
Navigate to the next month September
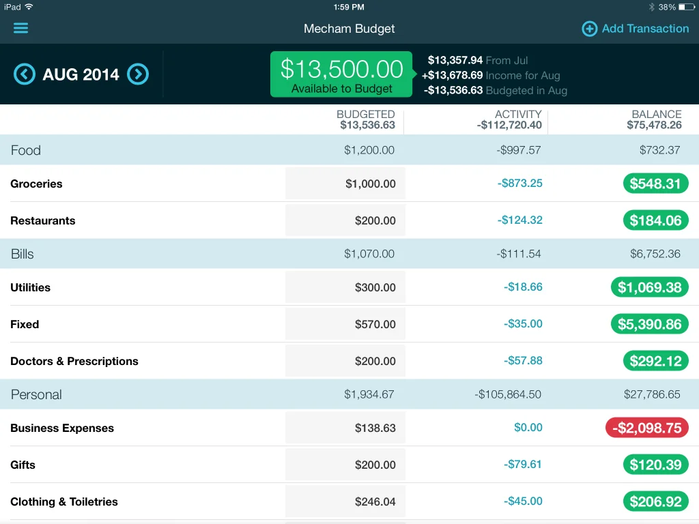click(x=138, y=74)
